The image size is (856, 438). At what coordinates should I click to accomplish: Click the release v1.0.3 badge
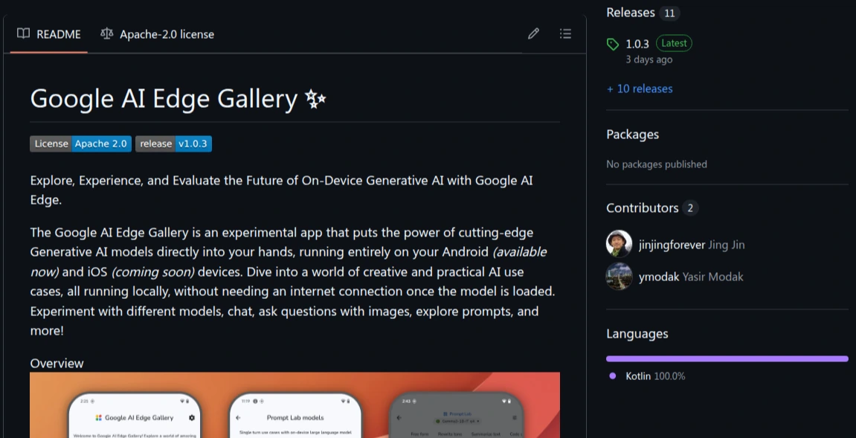click(x=173, y=144)
